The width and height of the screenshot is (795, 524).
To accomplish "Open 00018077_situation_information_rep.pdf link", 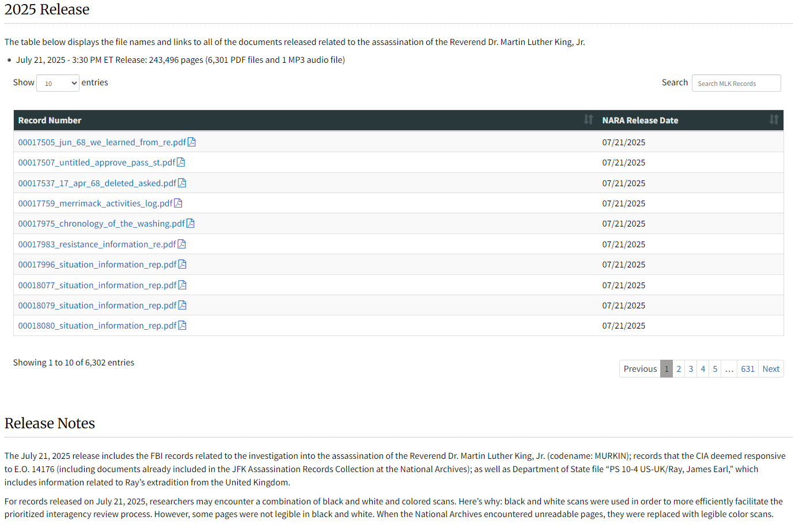I will [x=97, y=285].
